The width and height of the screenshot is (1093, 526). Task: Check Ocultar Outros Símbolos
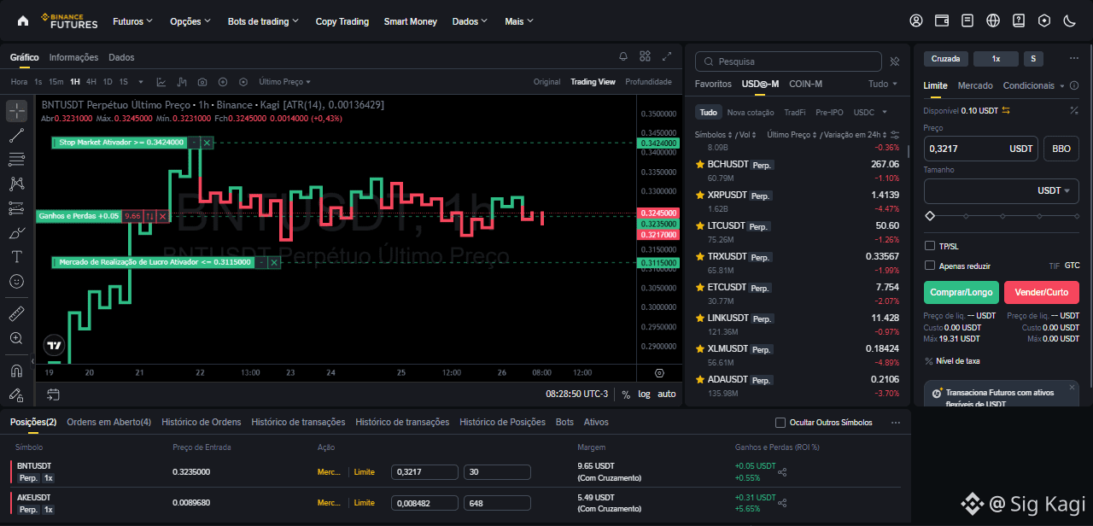click(780, 423)
